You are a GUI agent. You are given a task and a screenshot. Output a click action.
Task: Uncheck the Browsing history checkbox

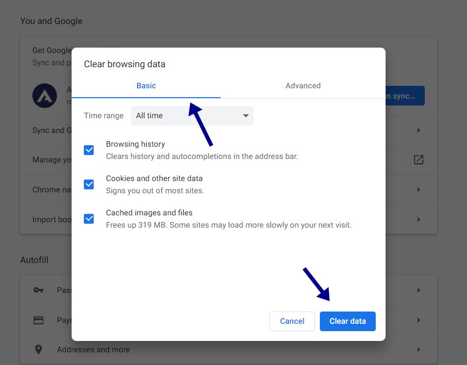[89, 150]
